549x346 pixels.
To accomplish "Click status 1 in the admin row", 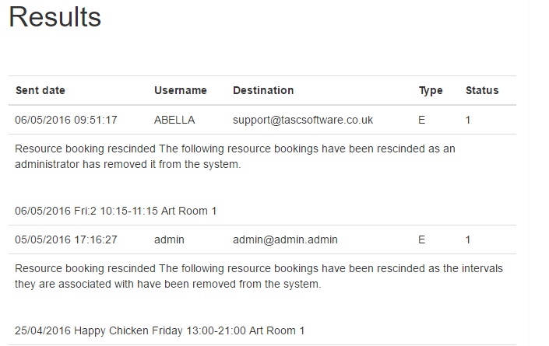I will pyautogui.click(x=468, y=239).
